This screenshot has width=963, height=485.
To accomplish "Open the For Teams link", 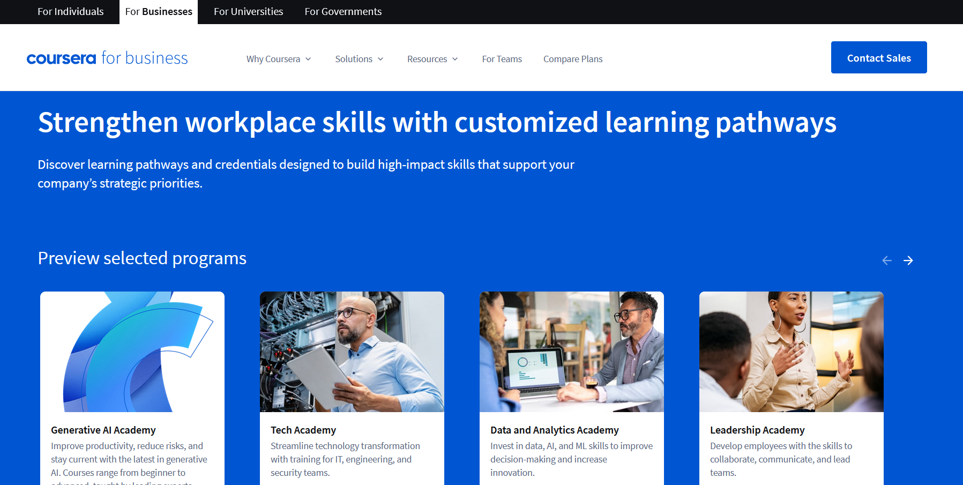I will (x=502, y=59).
